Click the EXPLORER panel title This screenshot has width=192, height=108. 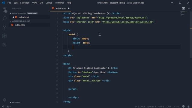16,8
